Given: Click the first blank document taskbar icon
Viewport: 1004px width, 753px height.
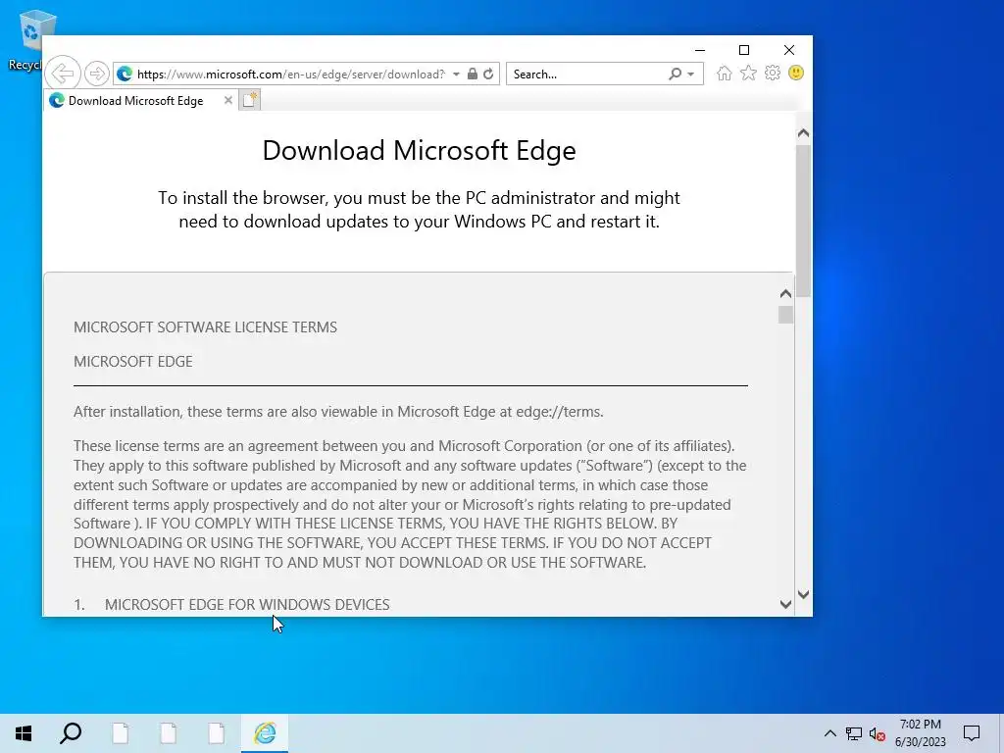Looking at the screenshot, I should [x=121, y=733].
